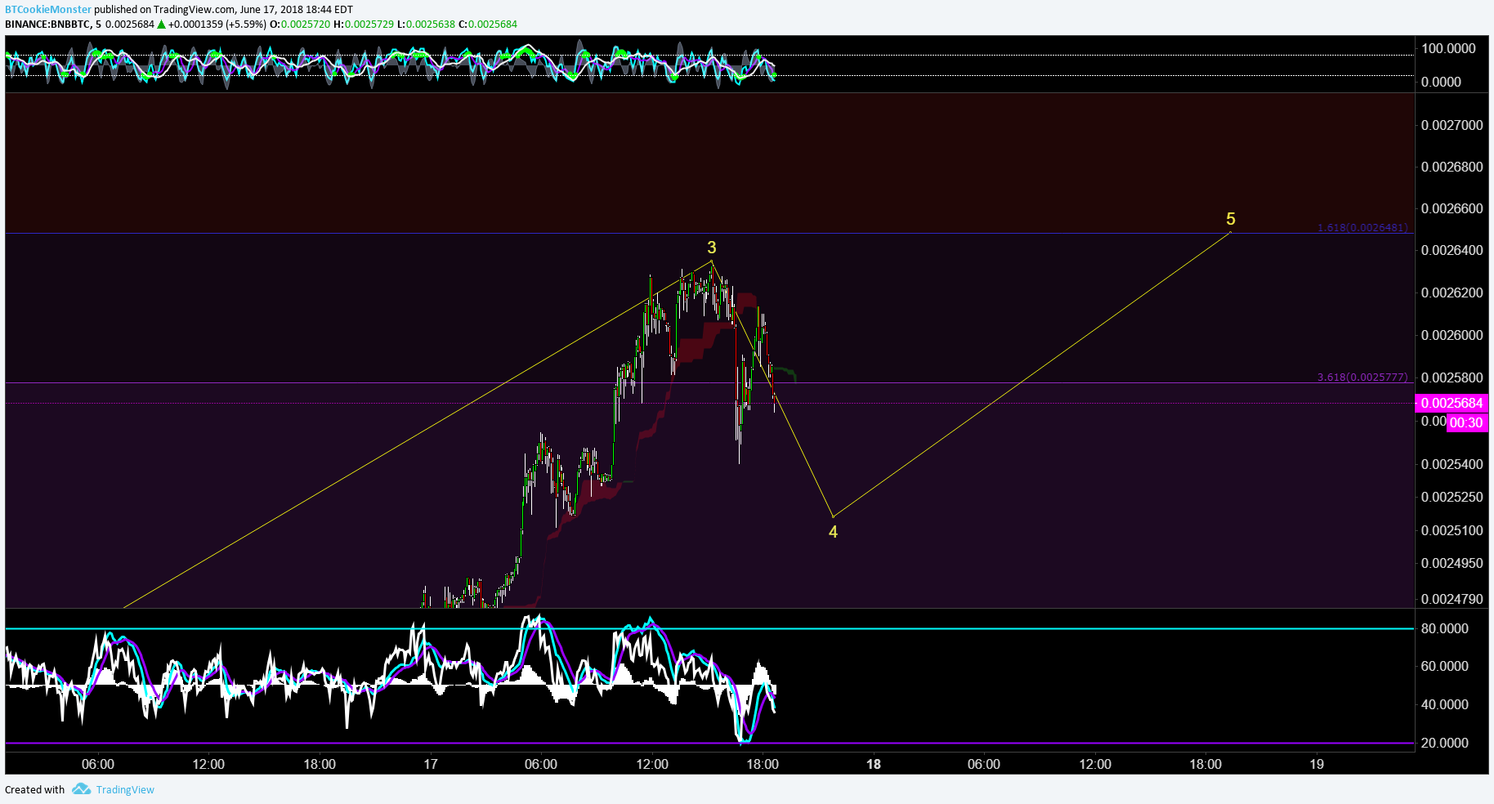Click the 20.0000 lower indicator scale label
Screen dimensions: 1494x804
click(x=1445, y=743)
